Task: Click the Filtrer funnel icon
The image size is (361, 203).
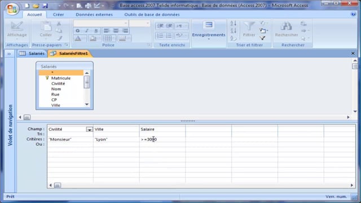Action: (249, 27)
